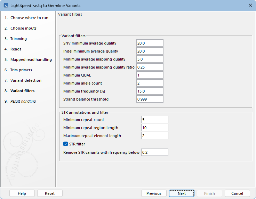Screen dimensions: 256x199
Task: Open step 2 Choose inputs
Action: coord(21,28)
